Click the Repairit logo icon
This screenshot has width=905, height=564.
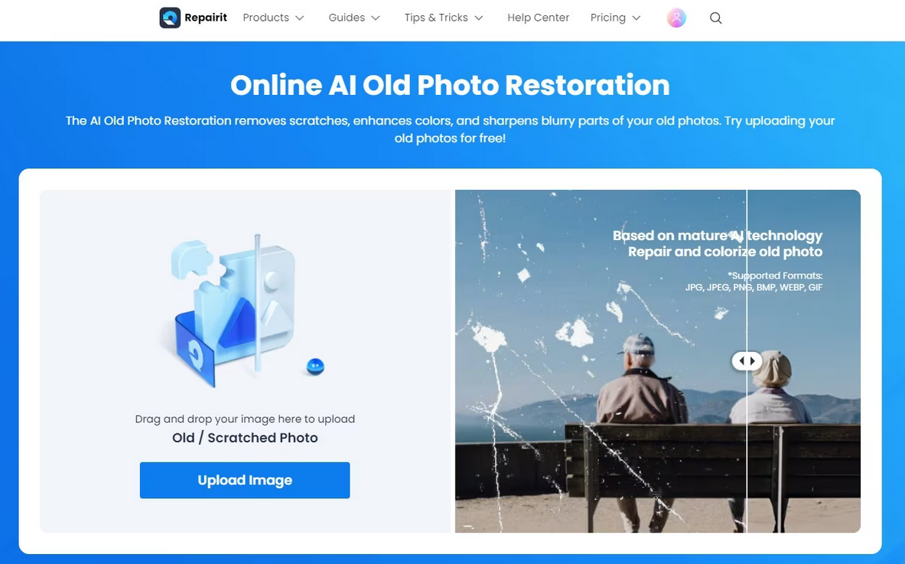tap(170, 18)
